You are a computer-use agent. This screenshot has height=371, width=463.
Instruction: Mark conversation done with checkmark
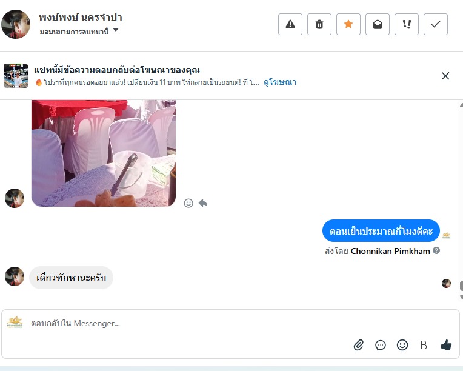436,24
